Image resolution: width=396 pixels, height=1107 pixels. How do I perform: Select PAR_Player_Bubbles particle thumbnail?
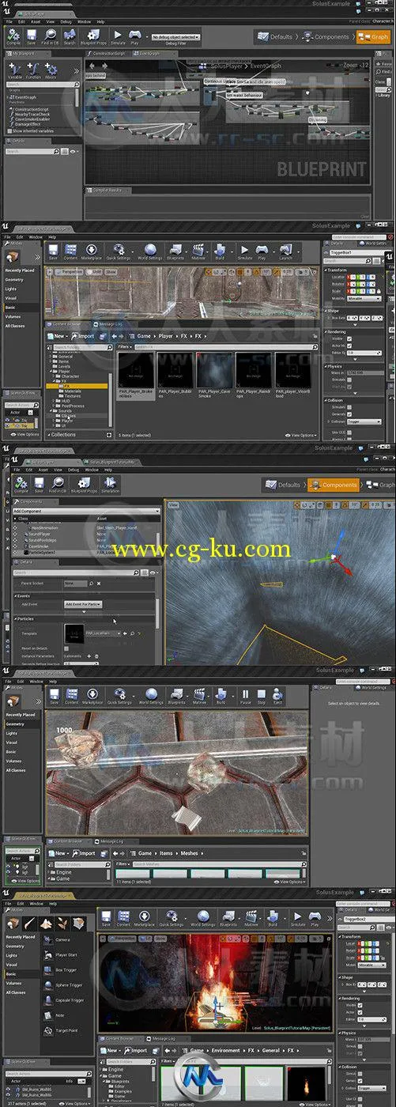coord(175,375)
